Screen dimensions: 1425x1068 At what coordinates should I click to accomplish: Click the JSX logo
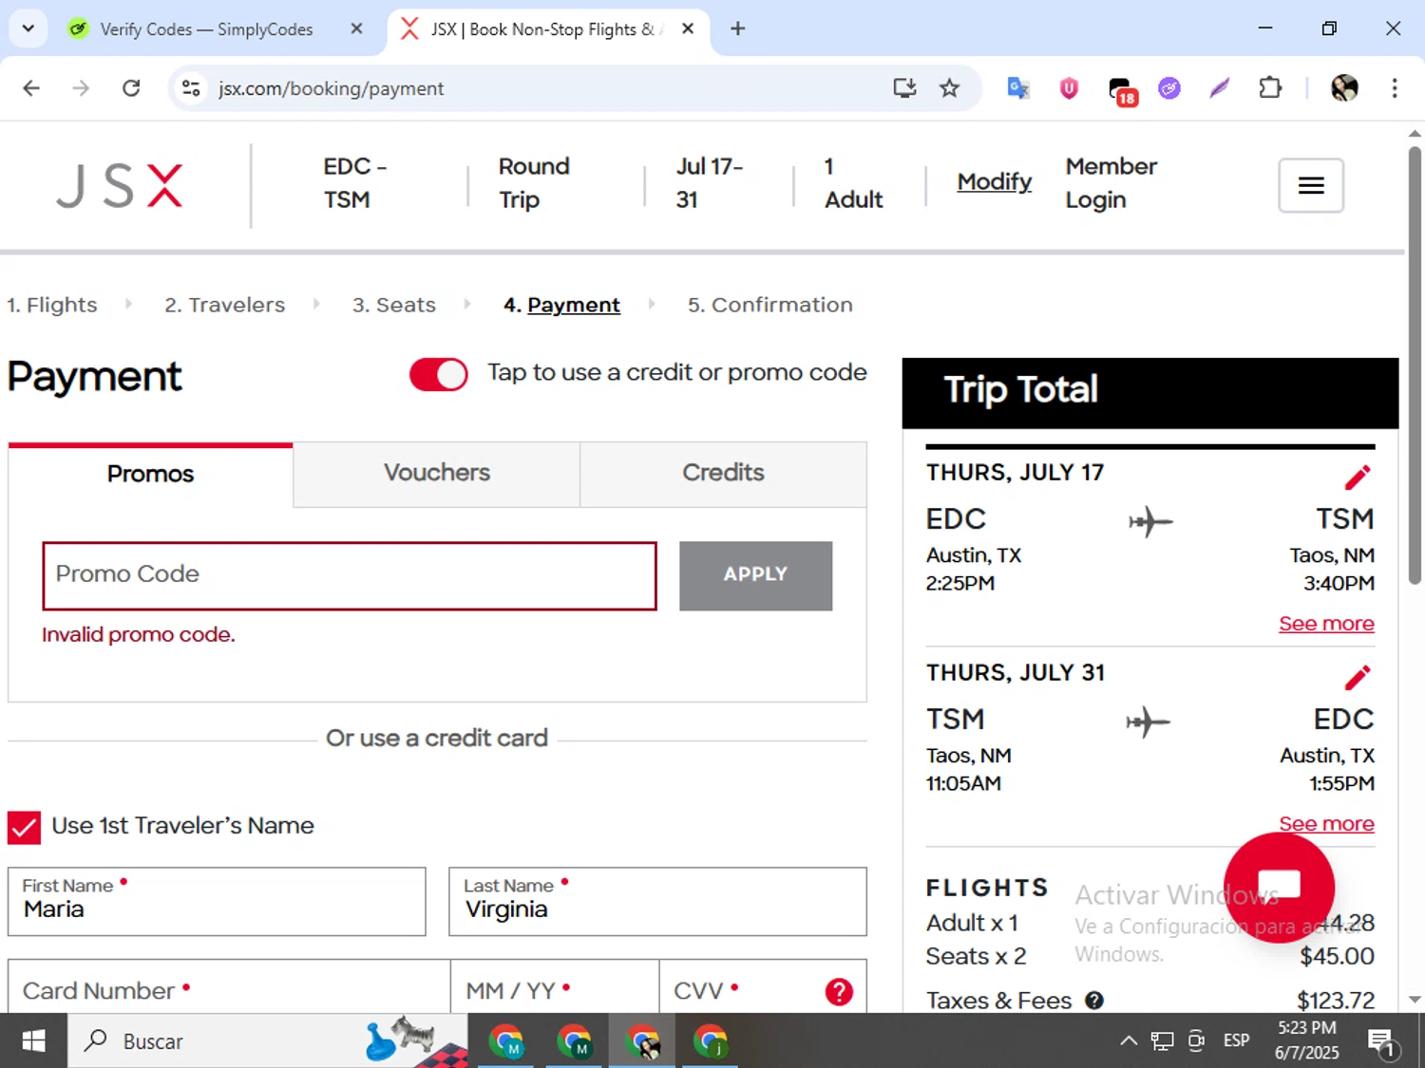coord(120,185)
